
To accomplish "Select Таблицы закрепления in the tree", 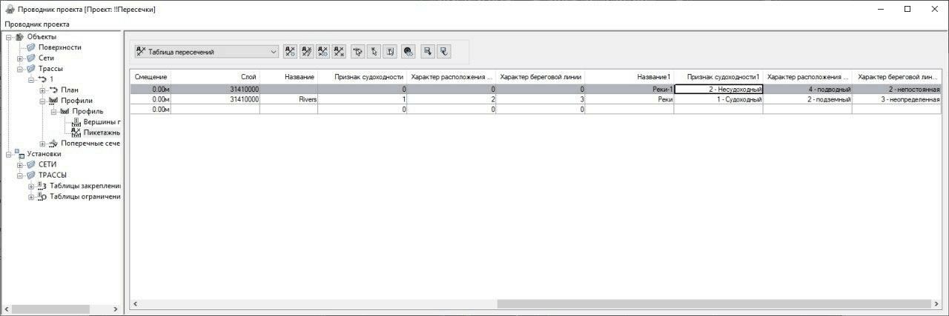I will pos(85,186).
